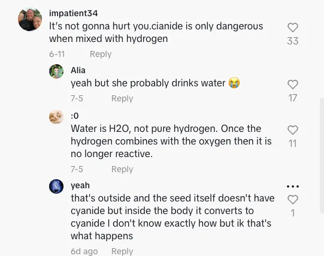
Task: Open impatient34 username link
Action: pos(73,13)
